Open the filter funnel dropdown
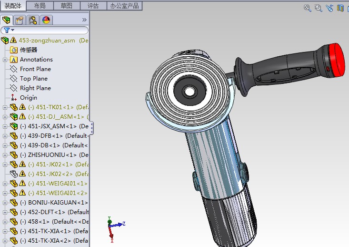Viewport: 349px width, 247px height. (9, 30)
